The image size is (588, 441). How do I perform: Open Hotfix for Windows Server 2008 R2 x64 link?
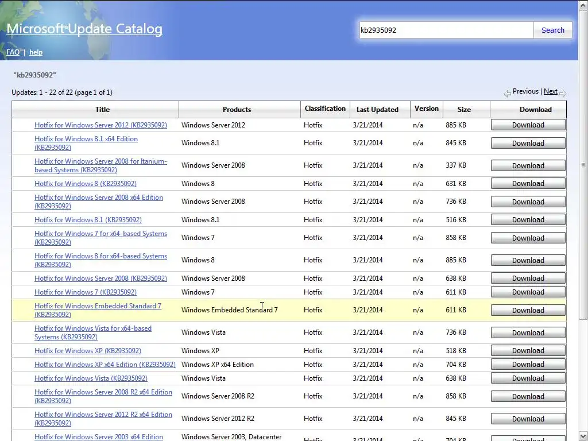click(103, 396)
